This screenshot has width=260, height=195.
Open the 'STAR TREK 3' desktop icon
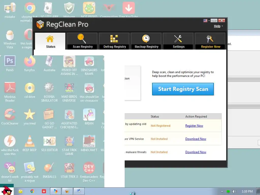[x=69, y=170]
